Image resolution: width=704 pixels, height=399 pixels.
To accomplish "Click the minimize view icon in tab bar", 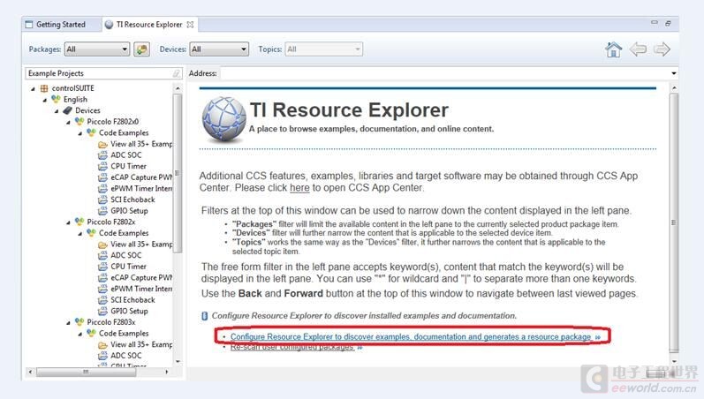I will (x=655, y=22).
